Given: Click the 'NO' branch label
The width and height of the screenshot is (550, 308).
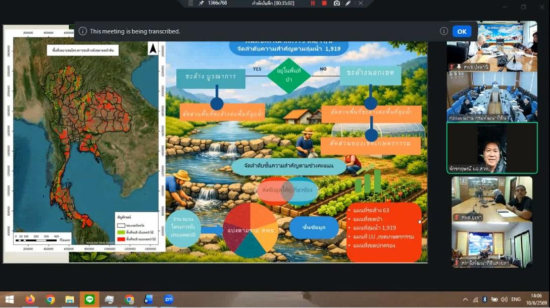Looking at the screenshot, I should pos(323,69).
